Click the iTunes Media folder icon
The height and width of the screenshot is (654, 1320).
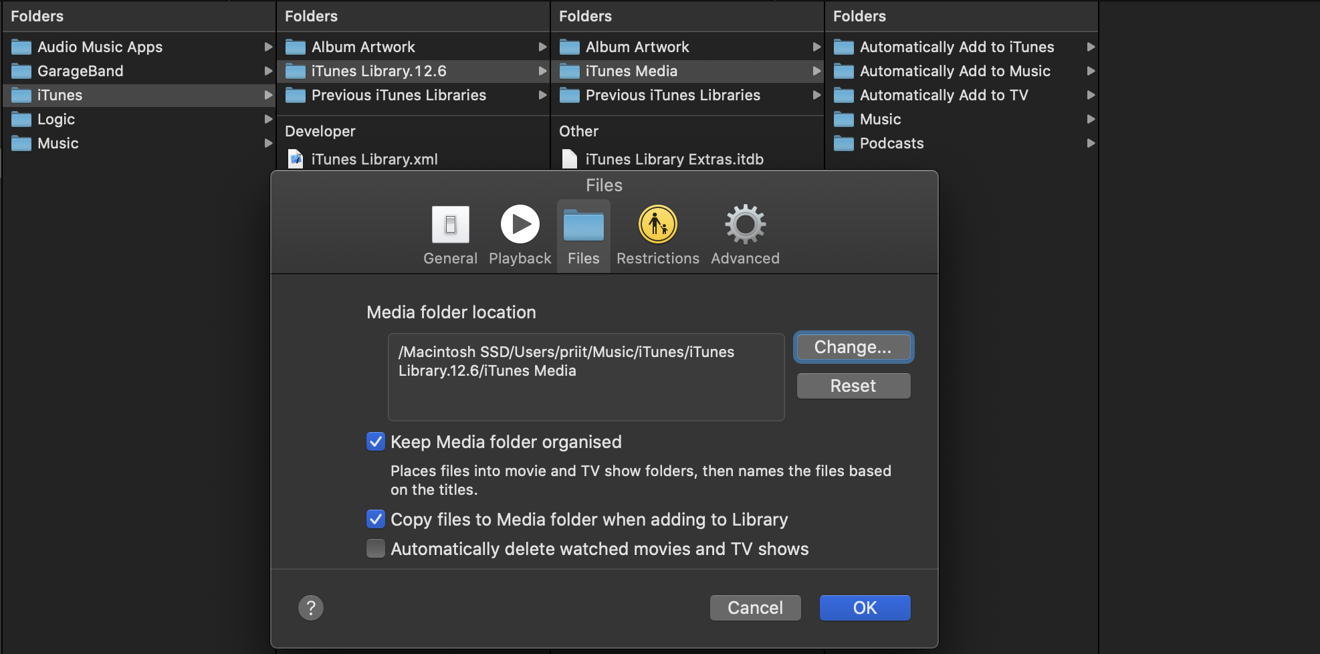570,71
